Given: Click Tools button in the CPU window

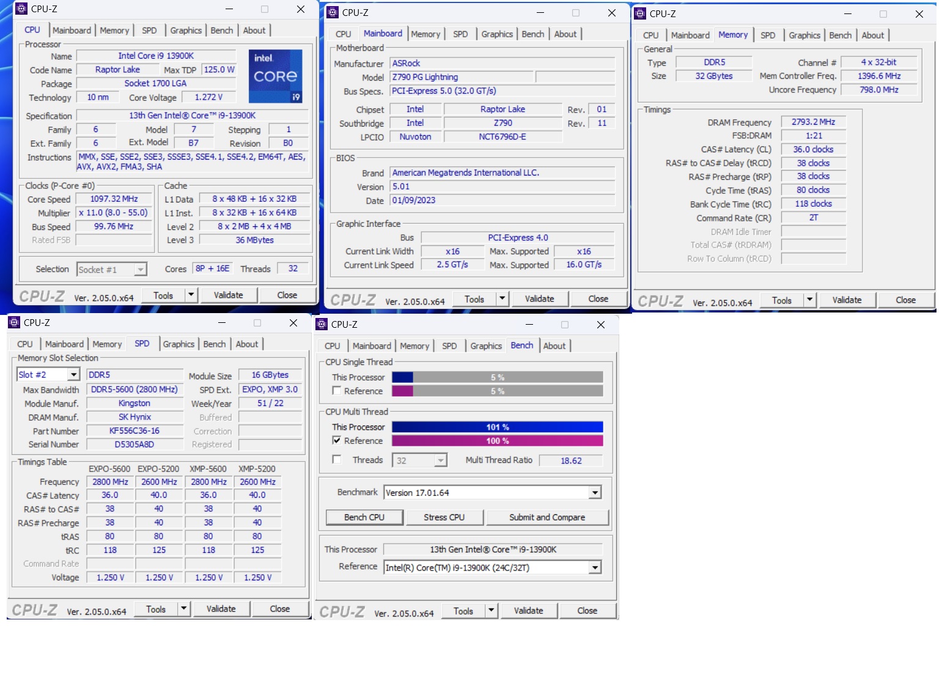Looking at the screenshot, I should coord(163,295).
